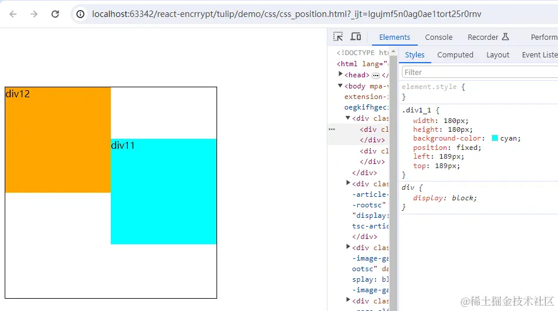Reload the page with the refresh icon
The width and height of the screenshot is (558, 311).
pyautogui.click(x=55, y=14)
